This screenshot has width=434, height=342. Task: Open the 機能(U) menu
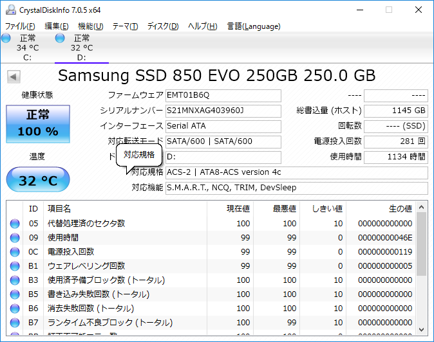tap(91, 26)
